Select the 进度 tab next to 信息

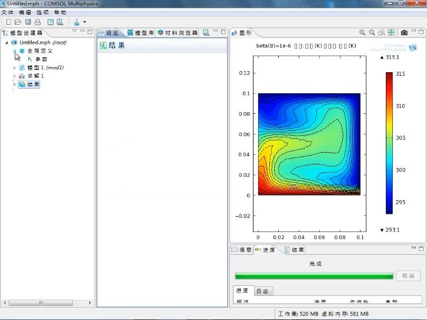(x=265, y=250)
